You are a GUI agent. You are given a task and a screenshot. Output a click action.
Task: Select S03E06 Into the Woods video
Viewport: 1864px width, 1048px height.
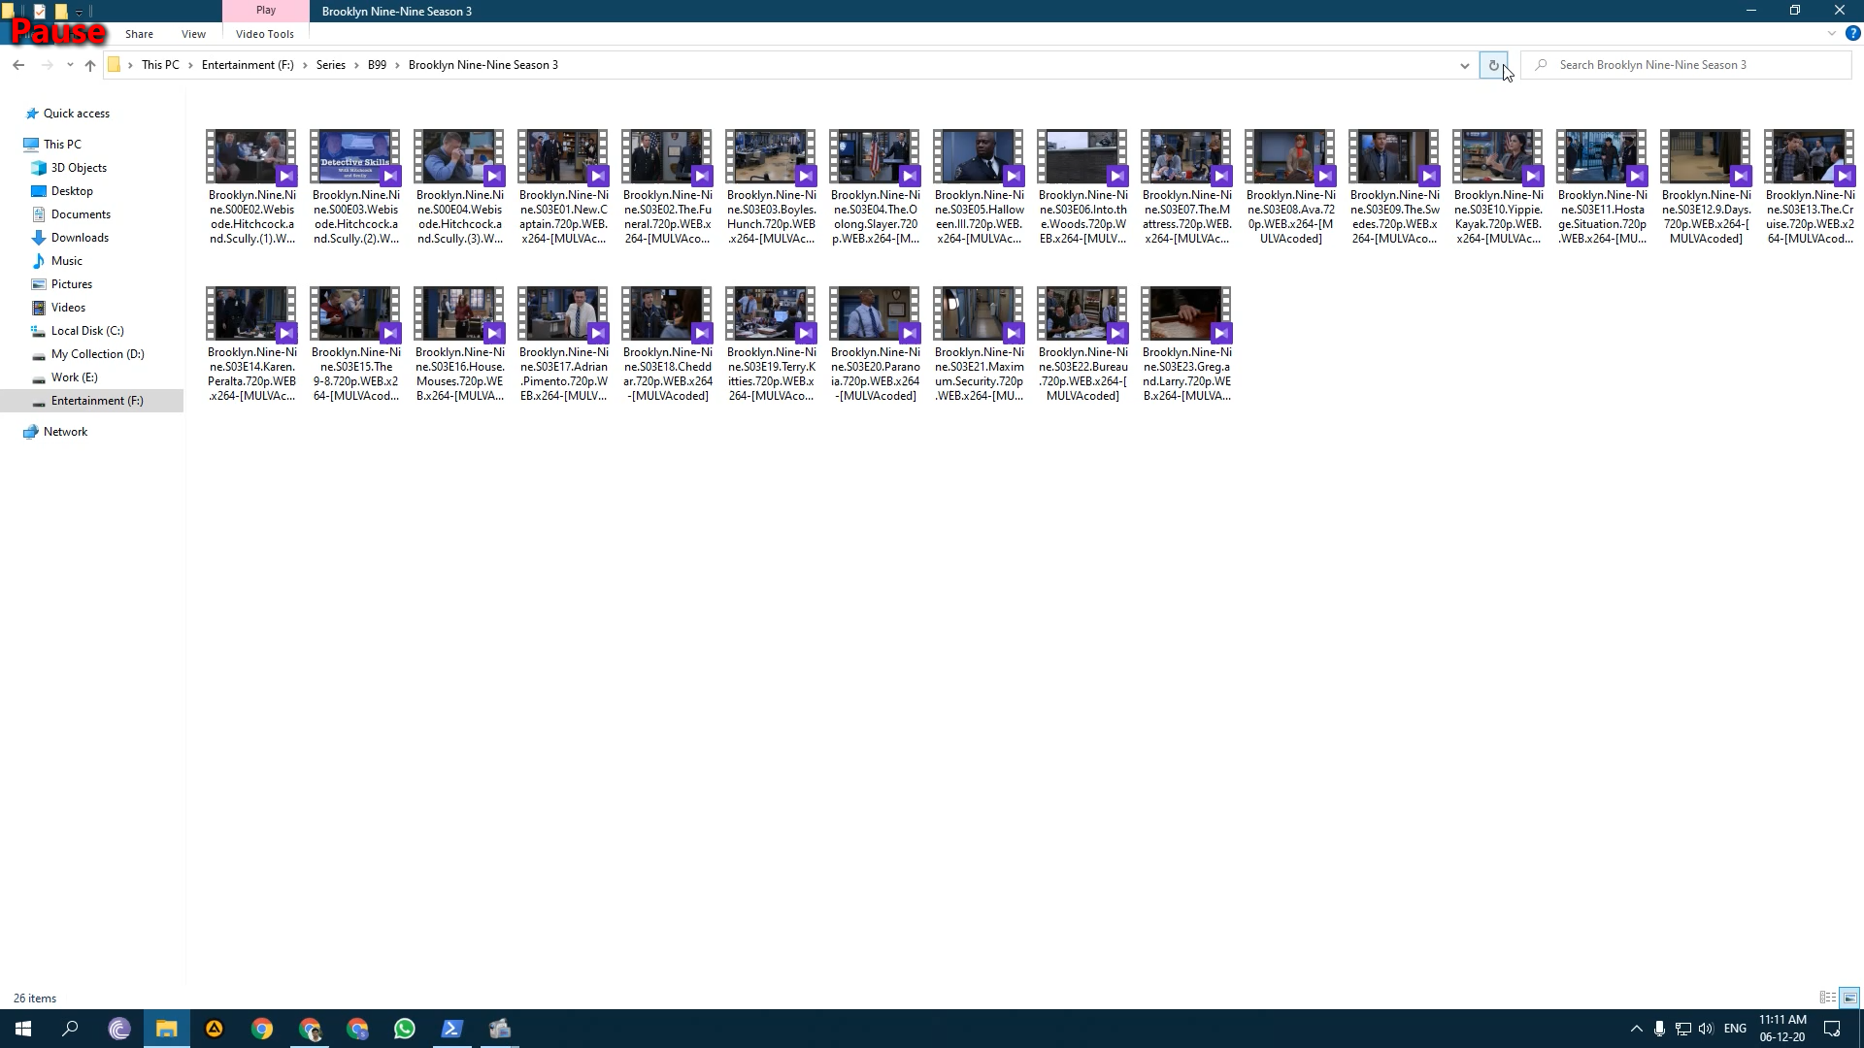point(1082,187)
